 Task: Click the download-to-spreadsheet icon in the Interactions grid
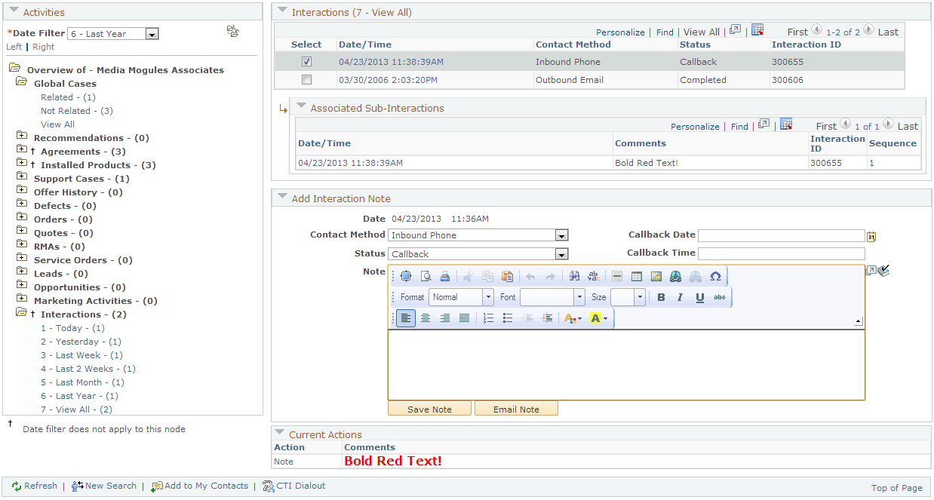[758, 30]
